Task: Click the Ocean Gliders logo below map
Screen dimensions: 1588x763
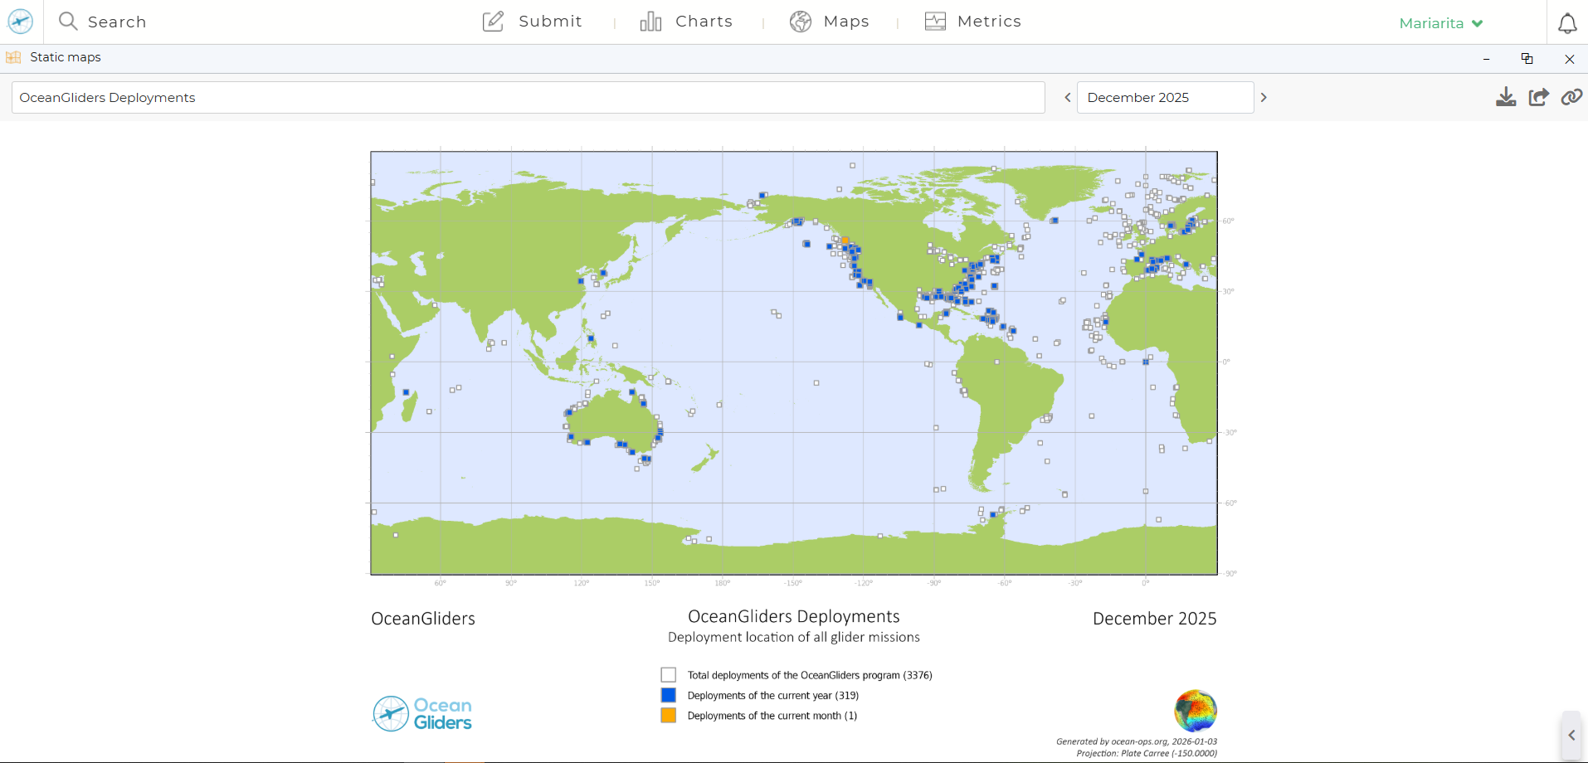Action: click(422, 714)
